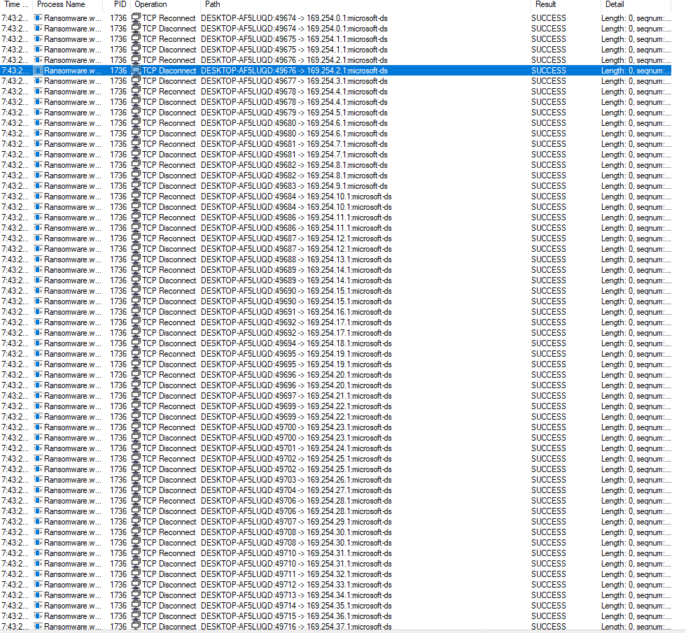
Task: Click network icon in the 169.254.9.1 row
Action: (136, 186)
